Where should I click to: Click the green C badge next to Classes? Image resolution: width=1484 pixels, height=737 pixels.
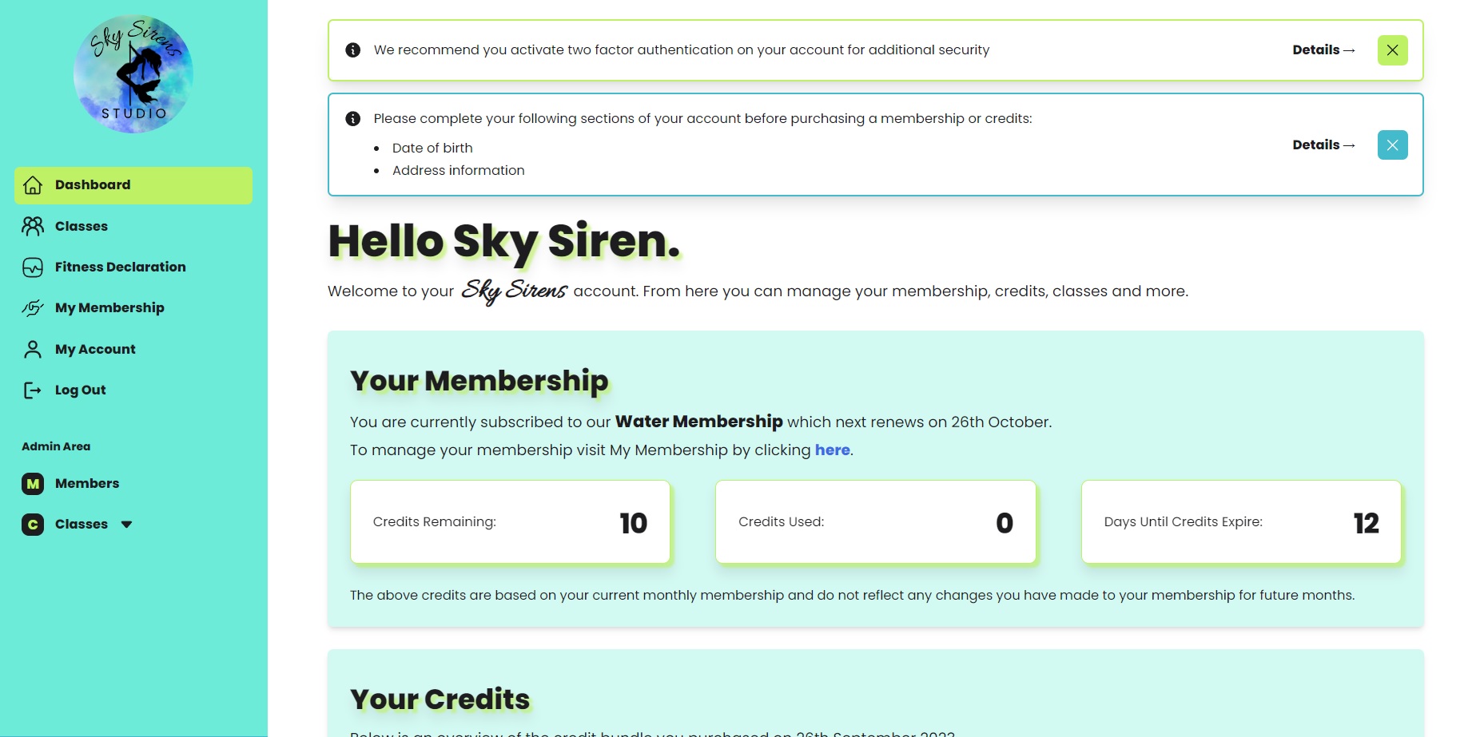32,524
